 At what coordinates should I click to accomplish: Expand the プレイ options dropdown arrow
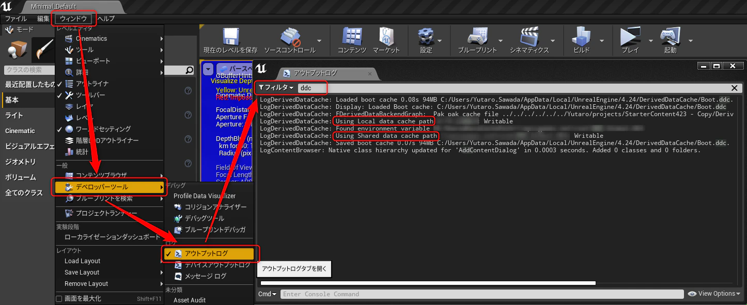(650, 40)
